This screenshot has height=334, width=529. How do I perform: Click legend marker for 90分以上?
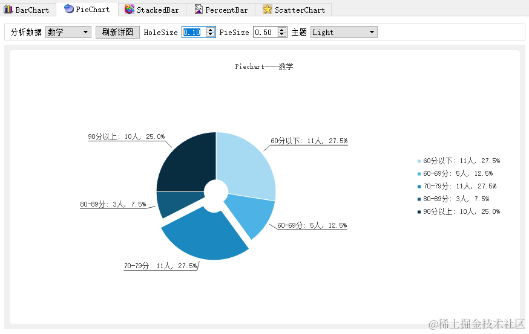pos(419,212)
